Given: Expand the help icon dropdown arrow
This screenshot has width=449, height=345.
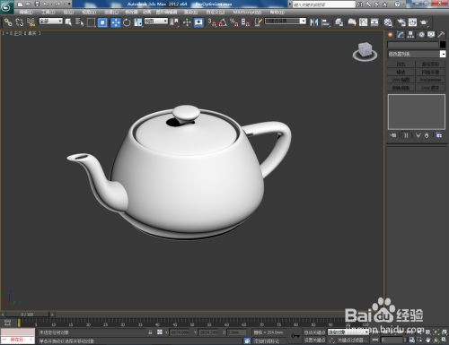Looking at the screenshot, I should [404, 4].
